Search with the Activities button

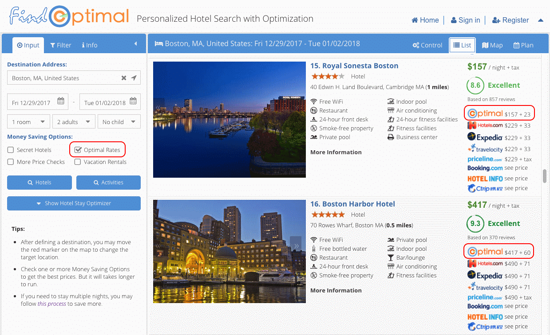point(108,183)
